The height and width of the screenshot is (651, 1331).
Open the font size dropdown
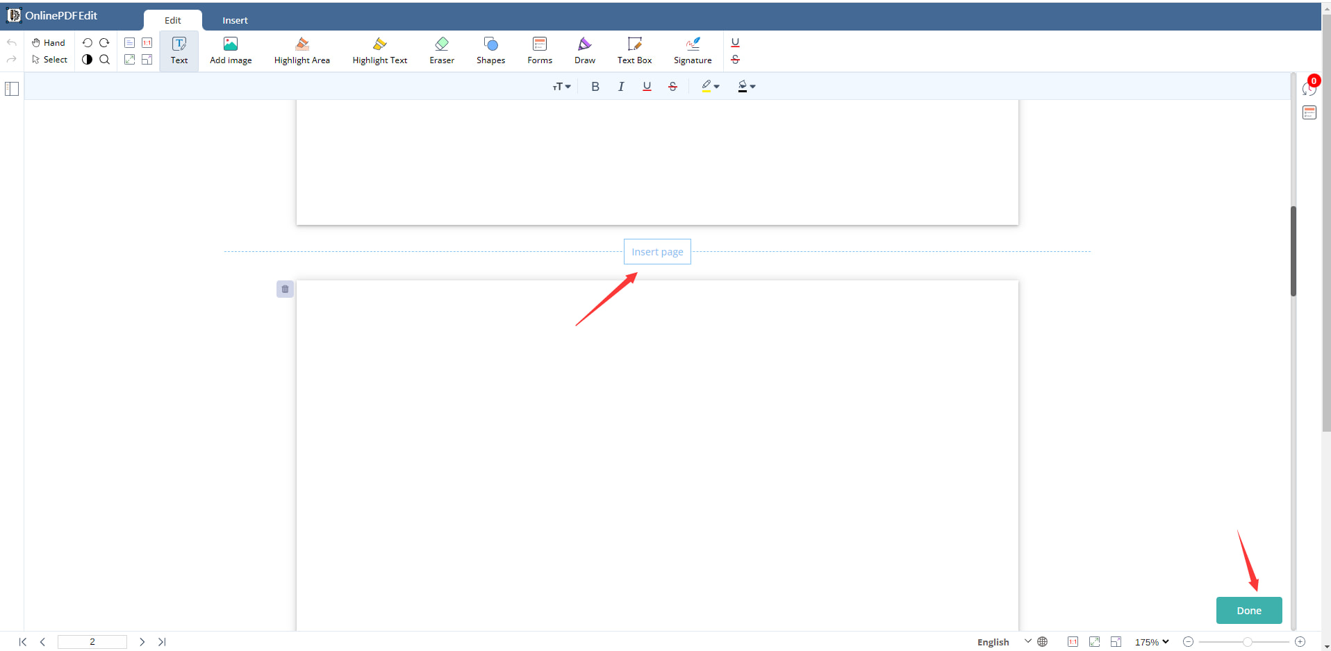tap(561, 87)
